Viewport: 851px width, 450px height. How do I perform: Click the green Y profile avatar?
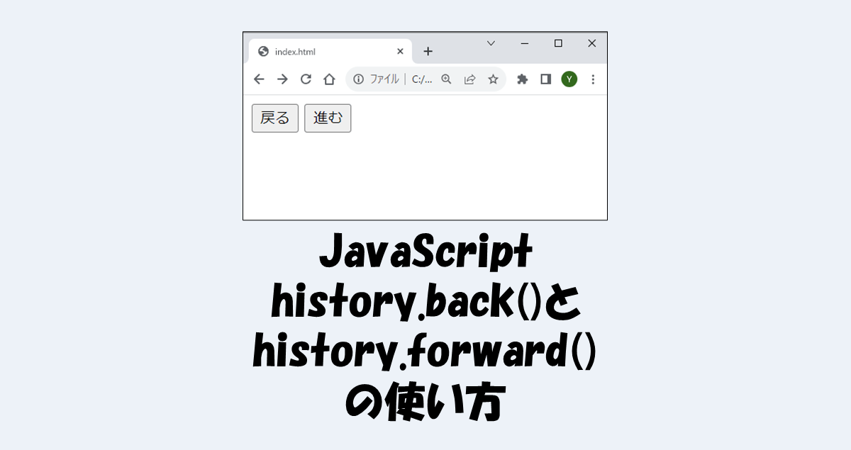[x=569, y=79]
